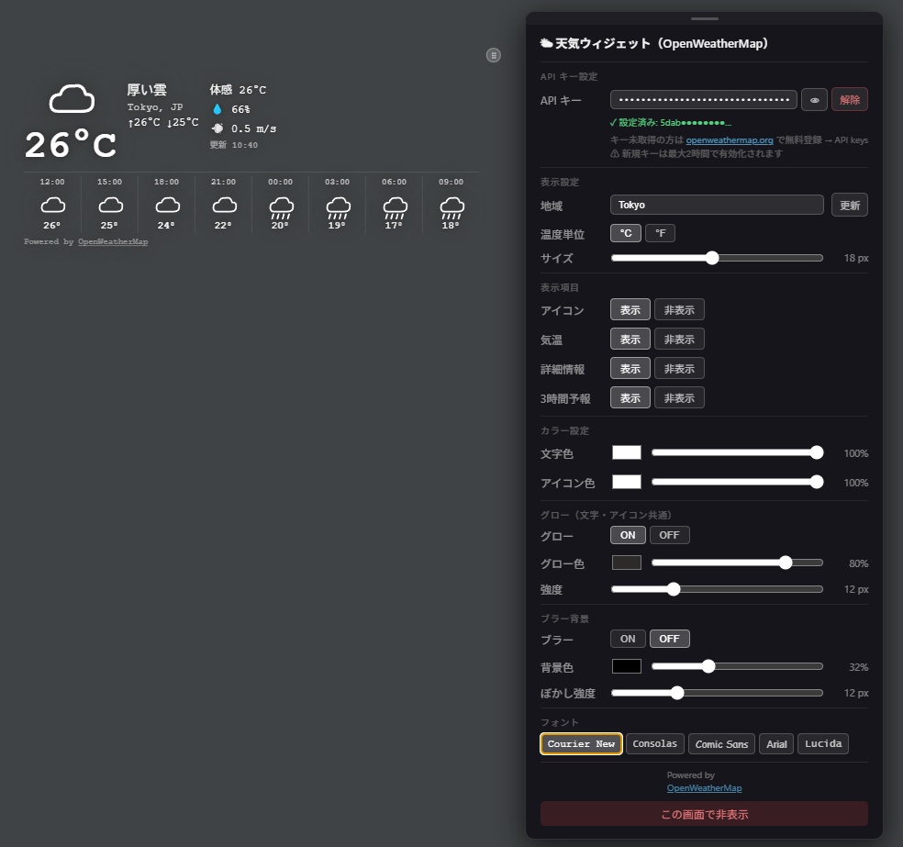Click この画面で非表示 button
Viewport: 903px width, 847px height.
pos(704,814)
